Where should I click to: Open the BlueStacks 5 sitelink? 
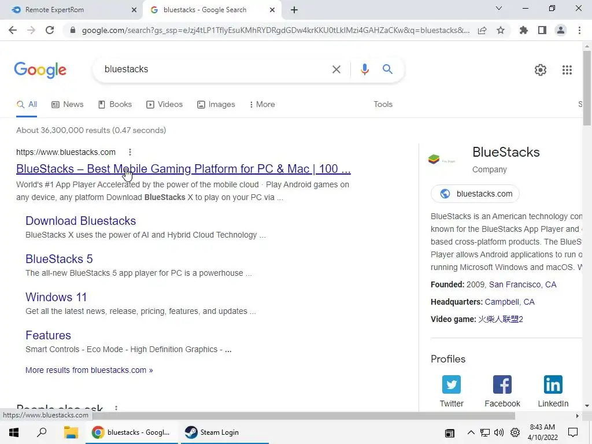pos(59,259)
